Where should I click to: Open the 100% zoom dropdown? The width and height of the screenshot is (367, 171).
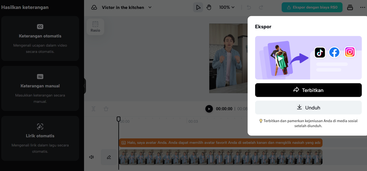tap(227, 7)
